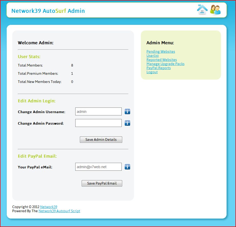Click the Logout link
236x227 pixels.
click(152, 72)
